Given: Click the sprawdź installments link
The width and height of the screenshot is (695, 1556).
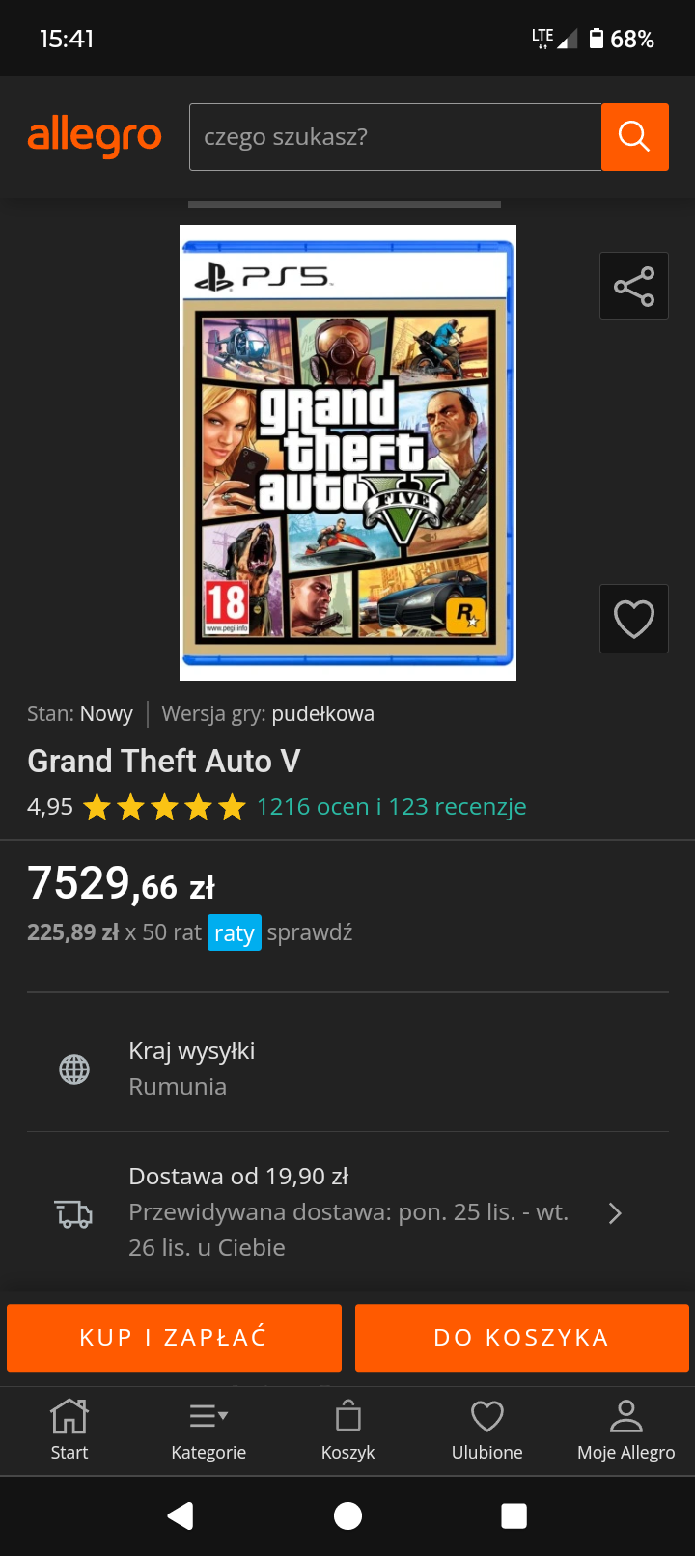Looking at the screenshot, I should pyautogui.click(x=310, y=932).
